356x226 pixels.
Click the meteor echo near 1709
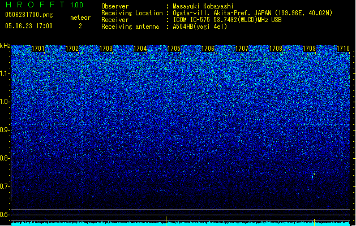click(313, 176)
